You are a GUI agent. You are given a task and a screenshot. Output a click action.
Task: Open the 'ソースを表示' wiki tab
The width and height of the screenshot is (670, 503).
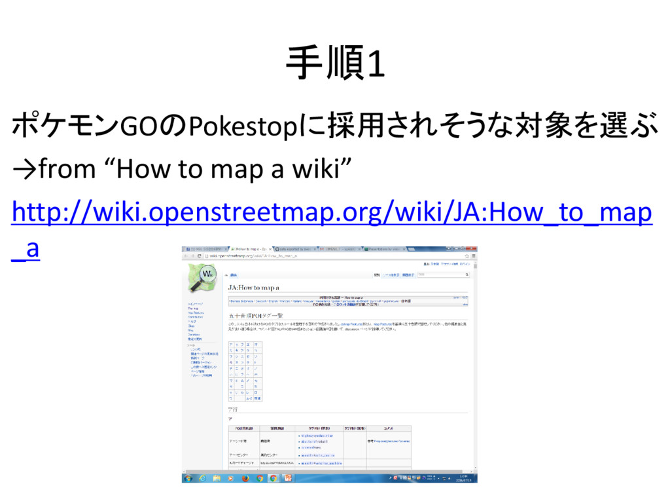[x=391, y=275]
